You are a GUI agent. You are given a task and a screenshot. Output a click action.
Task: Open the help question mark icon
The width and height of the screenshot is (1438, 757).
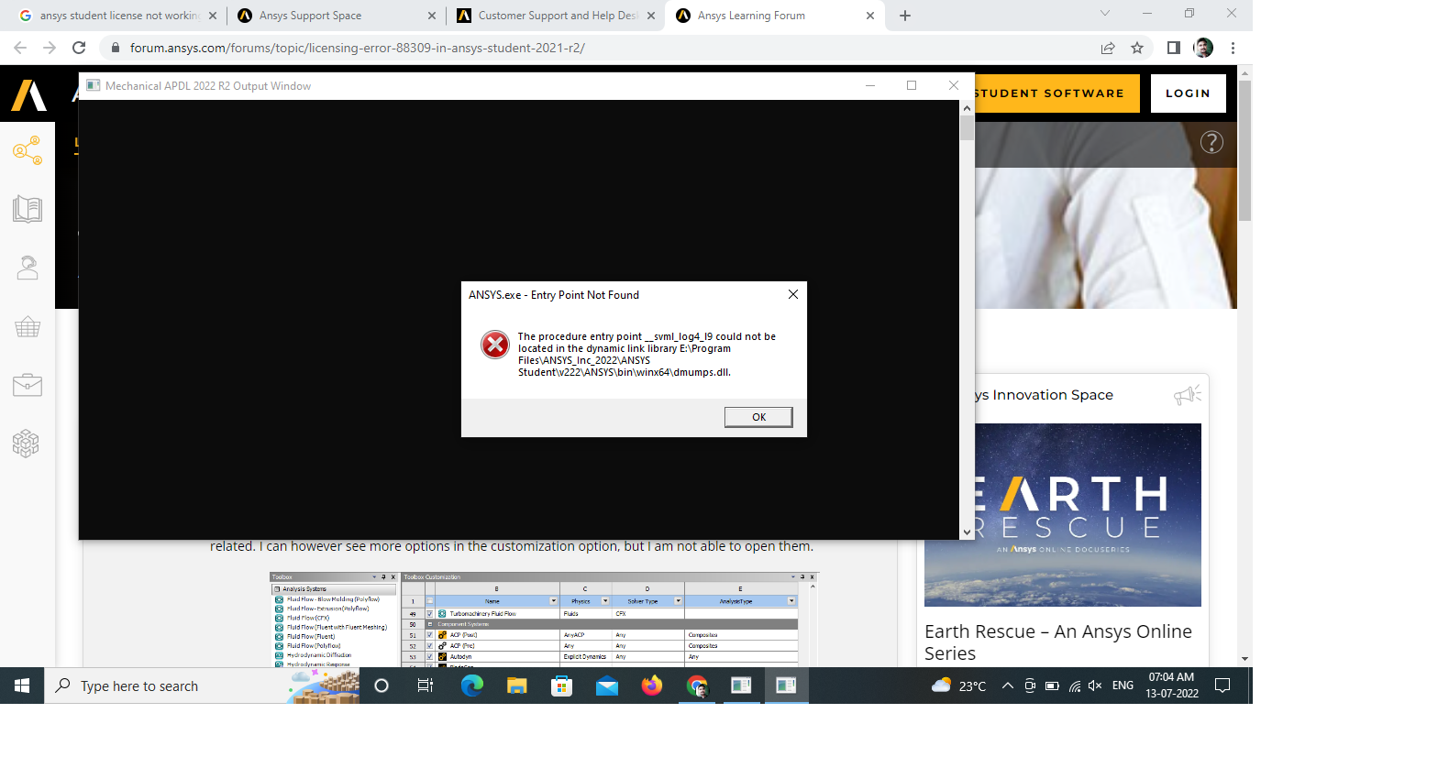tap(1211, 142)
